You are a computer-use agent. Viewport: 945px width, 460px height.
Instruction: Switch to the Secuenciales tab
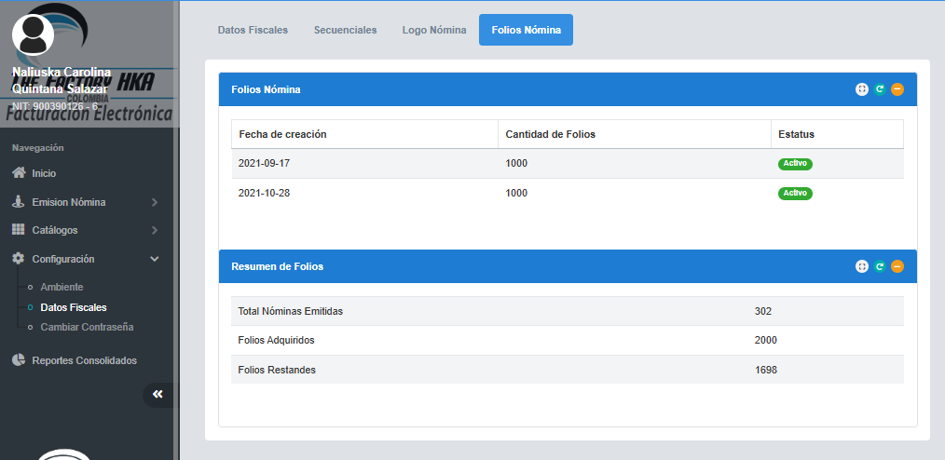[345, 30]
